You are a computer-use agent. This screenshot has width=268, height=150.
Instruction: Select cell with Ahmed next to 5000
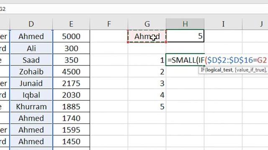click(x=31, y=36)
